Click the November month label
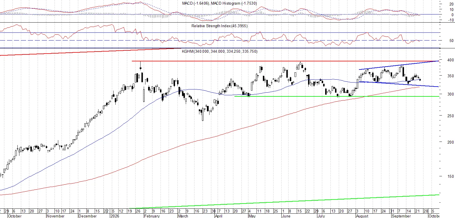Viewport: 455px width, 218px height. (56, 216)
